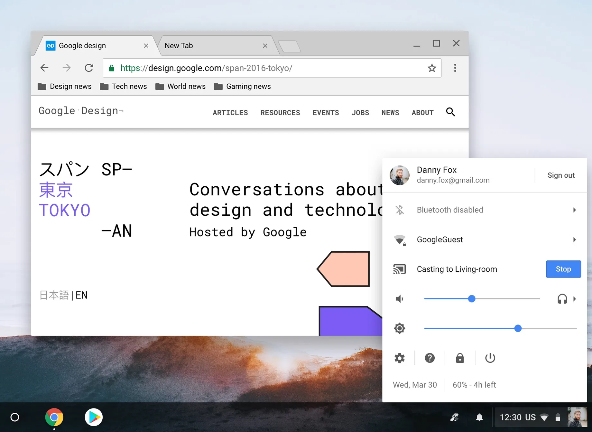Viewport: 592px width, 432px height.
Task: Click the Google Design logo link
Action: 81,111
